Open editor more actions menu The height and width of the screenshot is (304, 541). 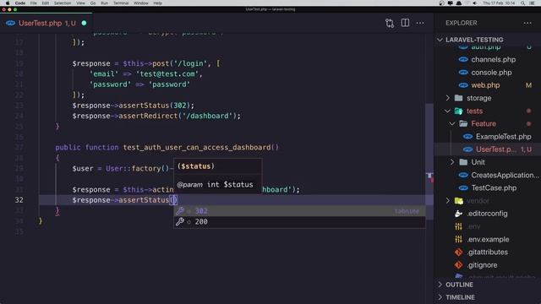point(420,23)
